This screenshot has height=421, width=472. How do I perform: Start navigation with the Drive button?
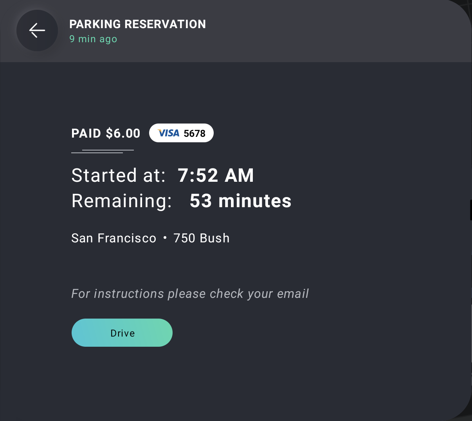(122, 333)
